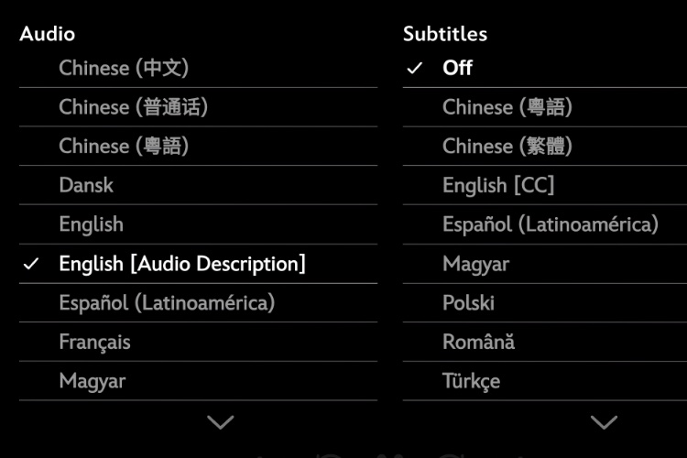The width and height of the screenshot is (687, 458).
Task: Choose Polski subtitles
Action: pos(468,303)
